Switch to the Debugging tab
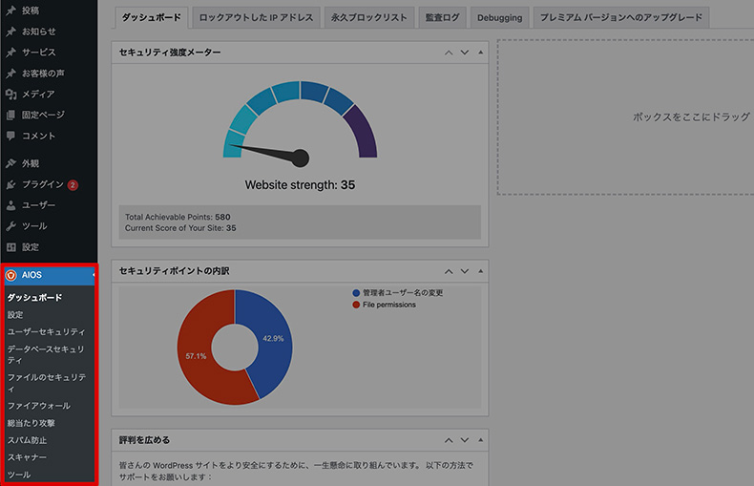The width and height of the screenshot is (754, 486). (x=499, y=18)
